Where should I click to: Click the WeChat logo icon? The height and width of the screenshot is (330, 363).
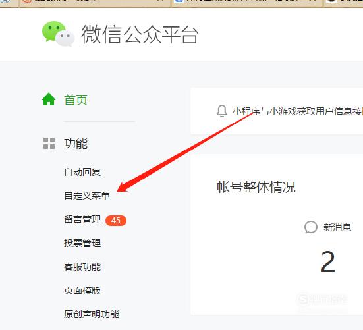(x=59, y=34)
